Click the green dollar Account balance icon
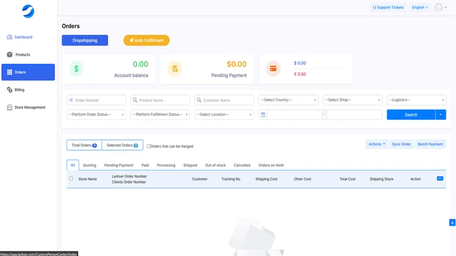 [76, 69]
